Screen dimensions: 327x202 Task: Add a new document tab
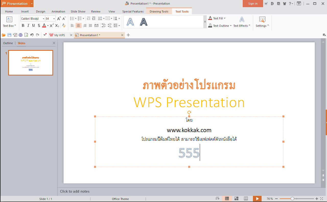(128, 35)
